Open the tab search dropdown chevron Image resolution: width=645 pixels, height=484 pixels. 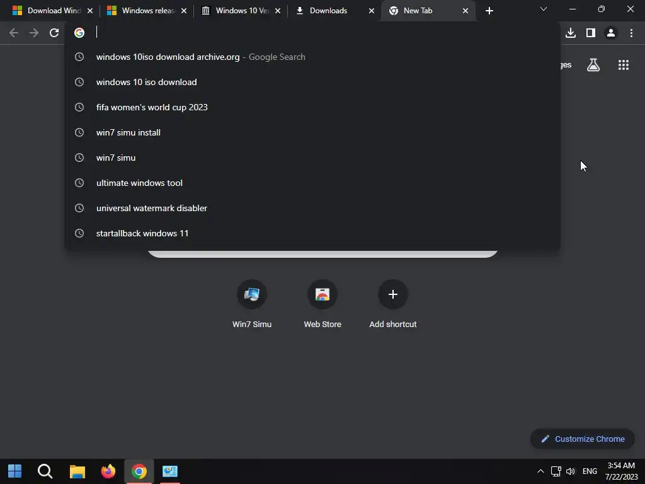point(544,9)
